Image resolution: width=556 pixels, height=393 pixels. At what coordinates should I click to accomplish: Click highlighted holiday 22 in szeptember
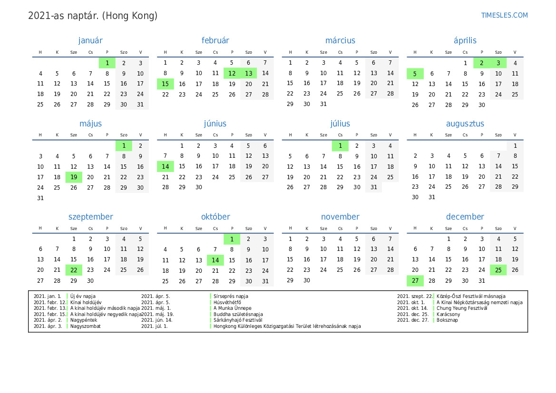pyautogui.click(x=74, y=270)
